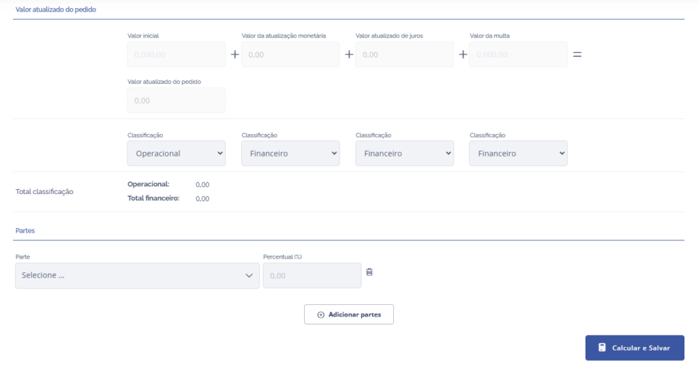The height and width of the screenshot is (373, 698).
Task: Click the plus sign right after Valor inicial
Action: [234, 54]
